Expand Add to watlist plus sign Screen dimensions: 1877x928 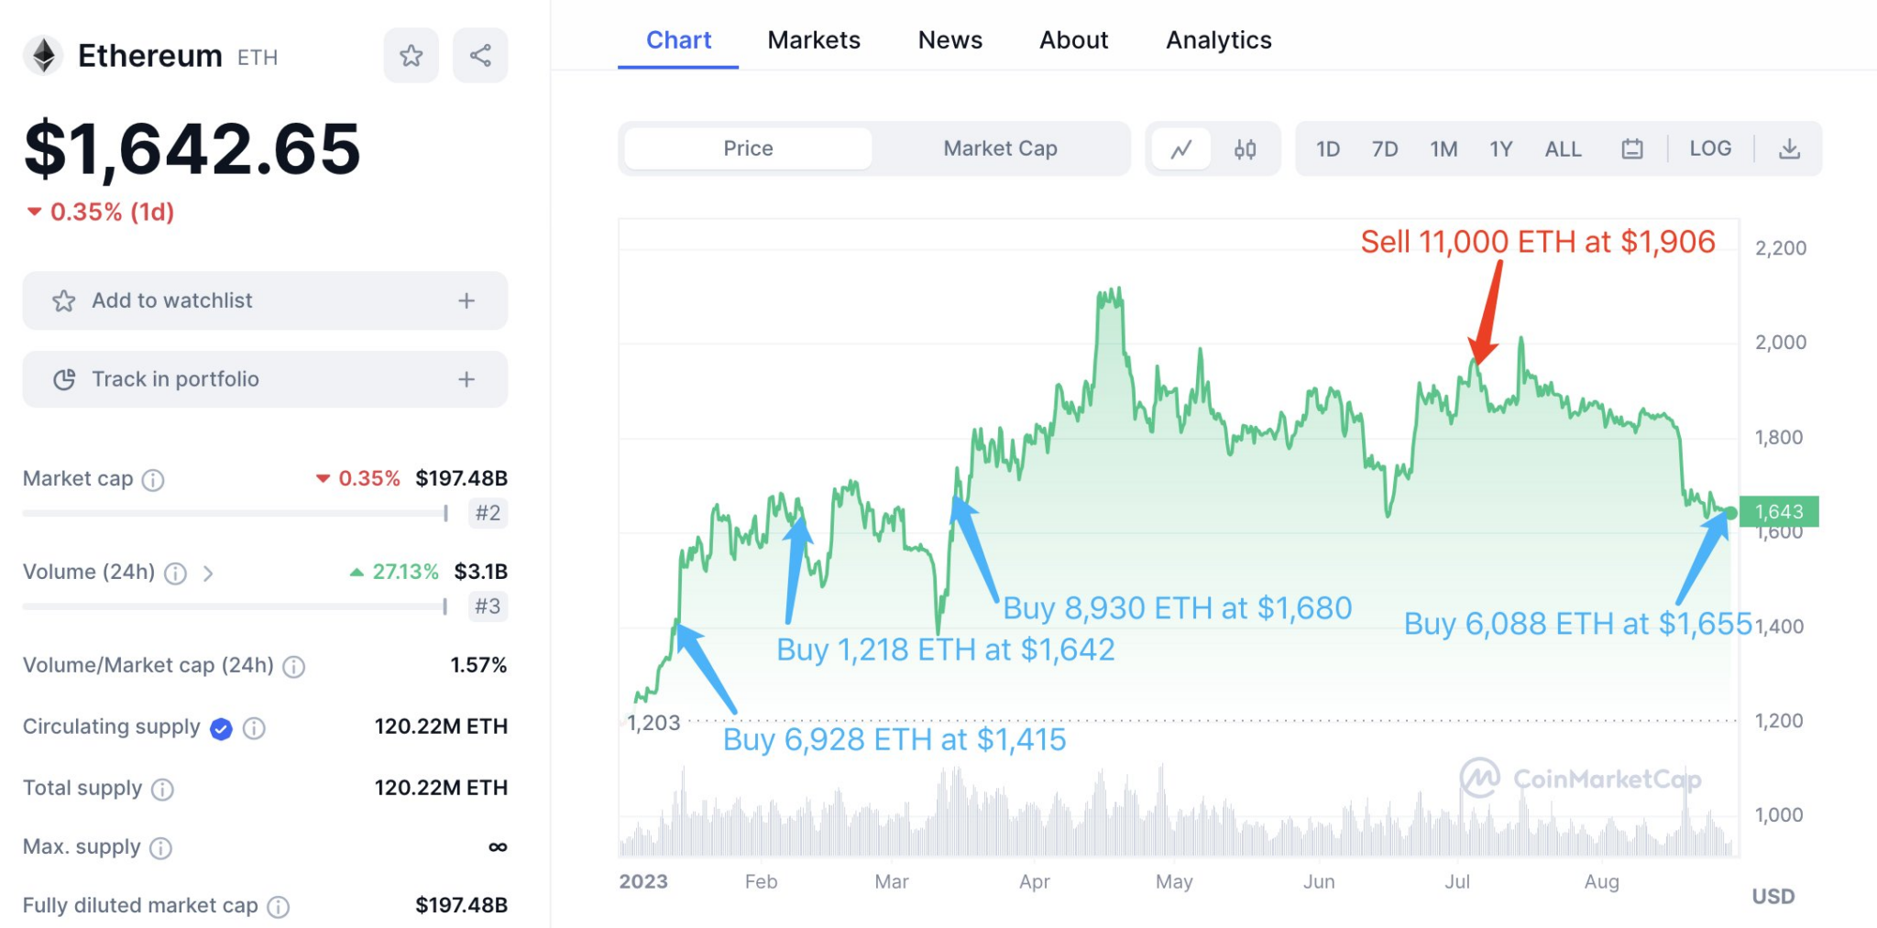point(467,300)
